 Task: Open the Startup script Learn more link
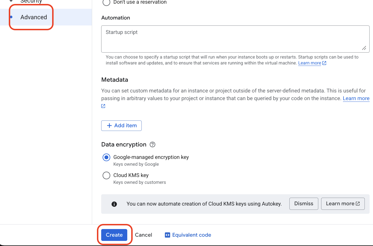click(310, 63)
